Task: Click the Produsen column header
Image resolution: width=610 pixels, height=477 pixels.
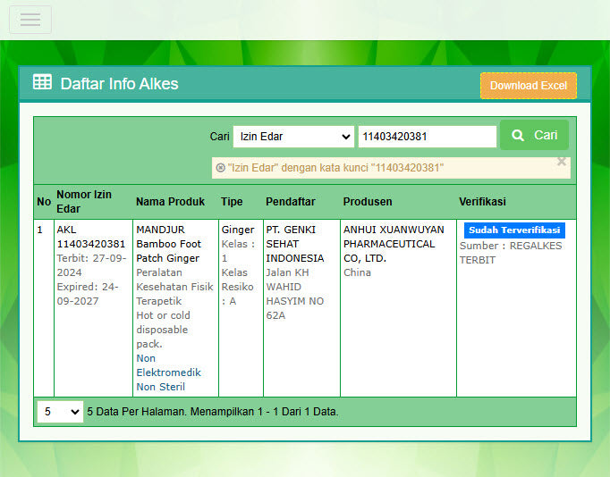Action: tap(367, 202)
